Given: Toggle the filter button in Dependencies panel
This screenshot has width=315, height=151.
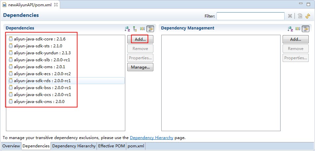Looking at the screenshot, I should coord(150,29).
